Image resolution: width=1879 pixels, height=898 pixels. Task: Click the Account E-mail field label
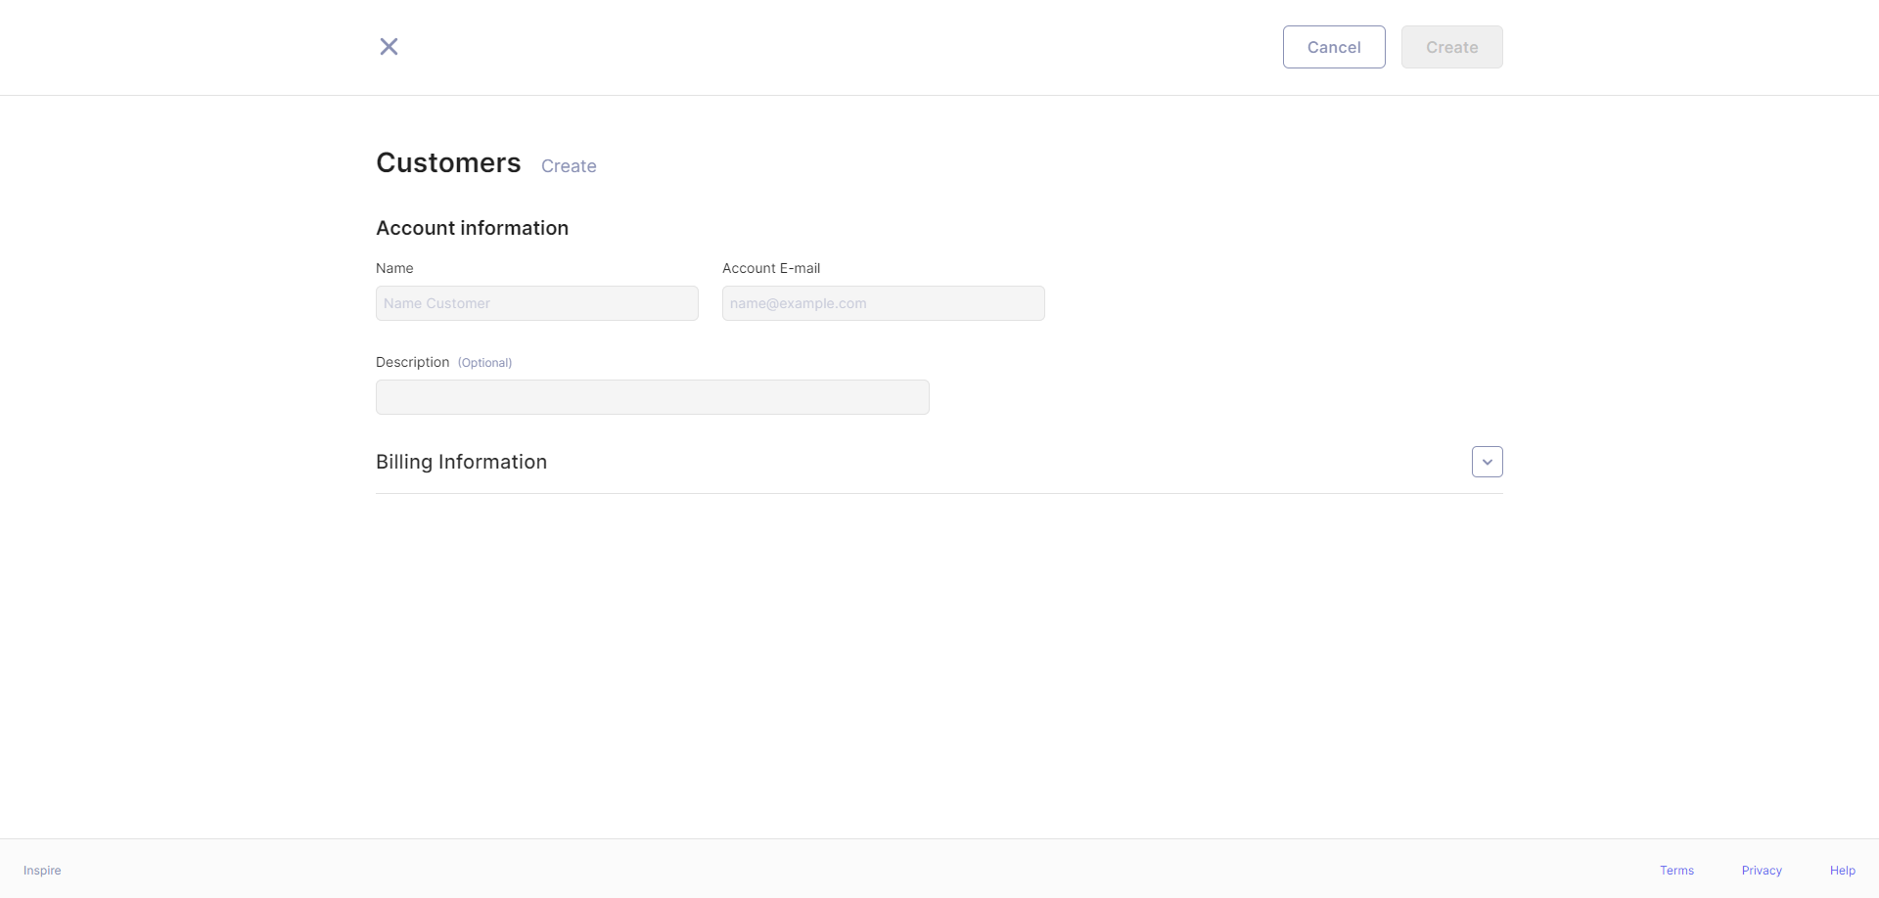pos(771,268)
